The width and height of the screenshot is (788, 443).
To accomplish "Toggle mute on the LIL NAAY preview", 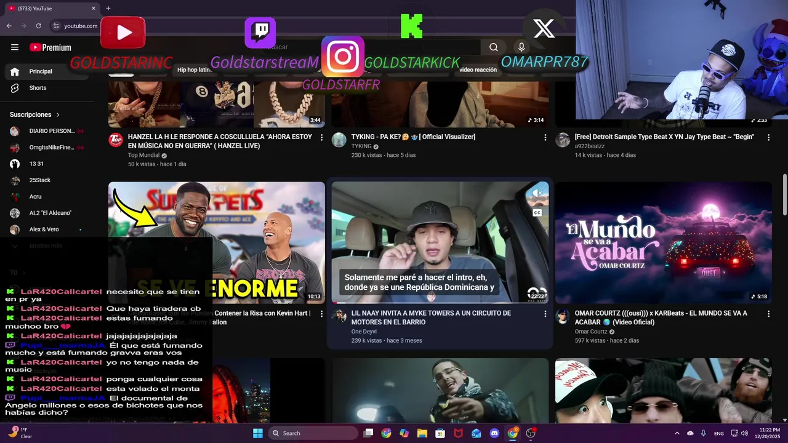I will [537, 193].
